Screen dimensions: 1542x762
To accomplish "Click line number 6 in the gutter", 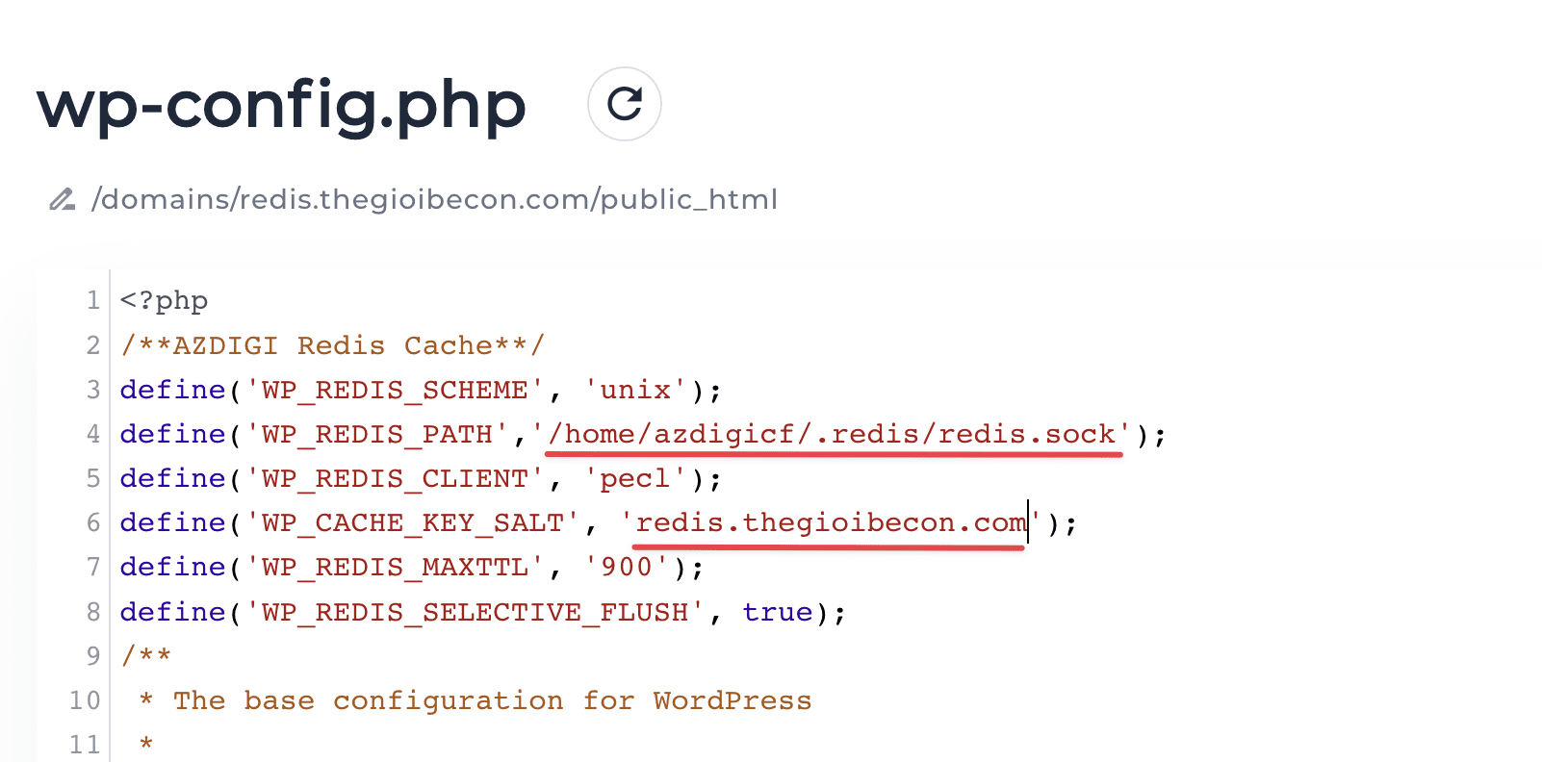I will tap(93, 522).
